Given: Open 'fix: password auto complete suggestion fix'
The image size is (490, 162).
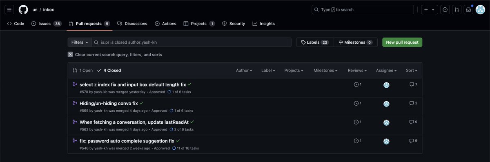Looking at the screenshot, I should coord(127,141).
